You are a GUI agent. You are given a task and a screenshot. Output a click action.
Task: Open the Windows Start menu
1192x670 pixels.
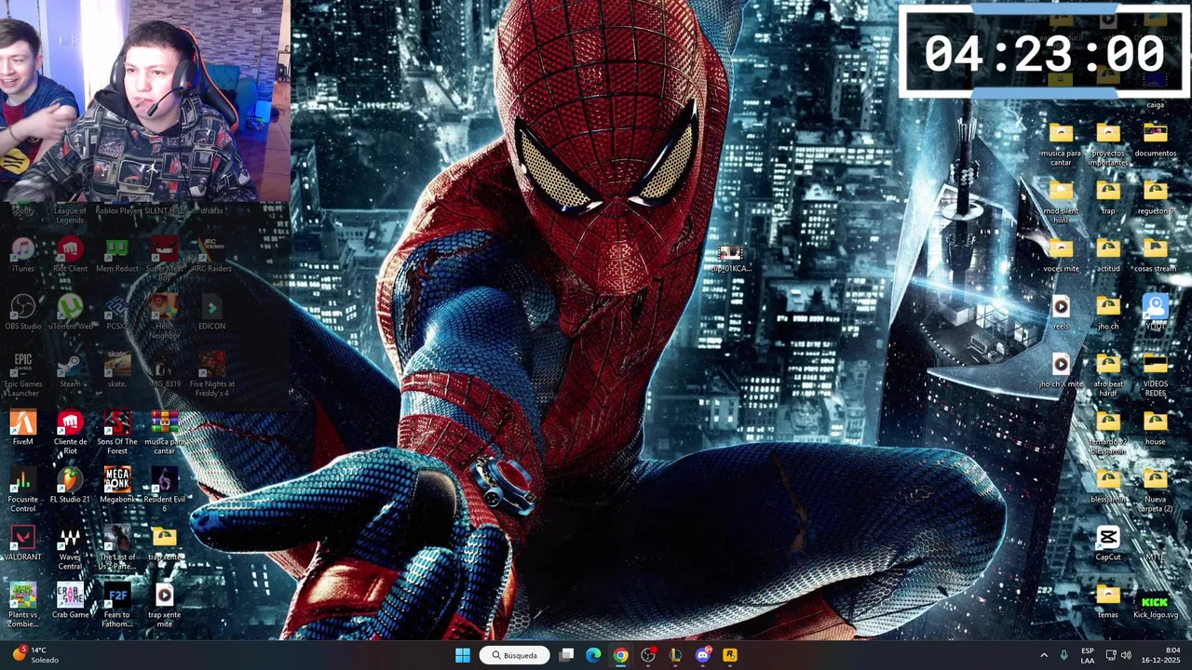pos(463,655)
